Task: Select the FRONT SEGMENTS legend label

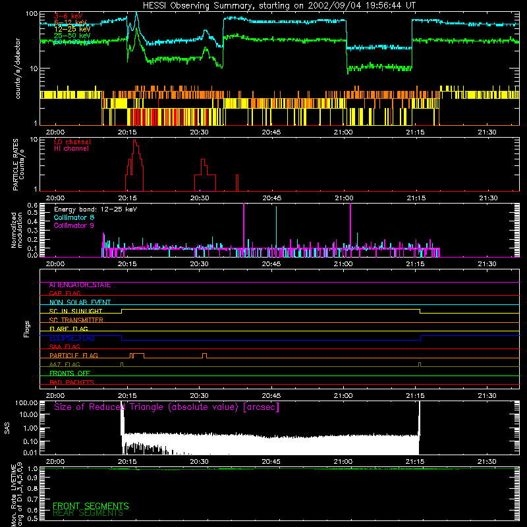Action: pos(91,506)
